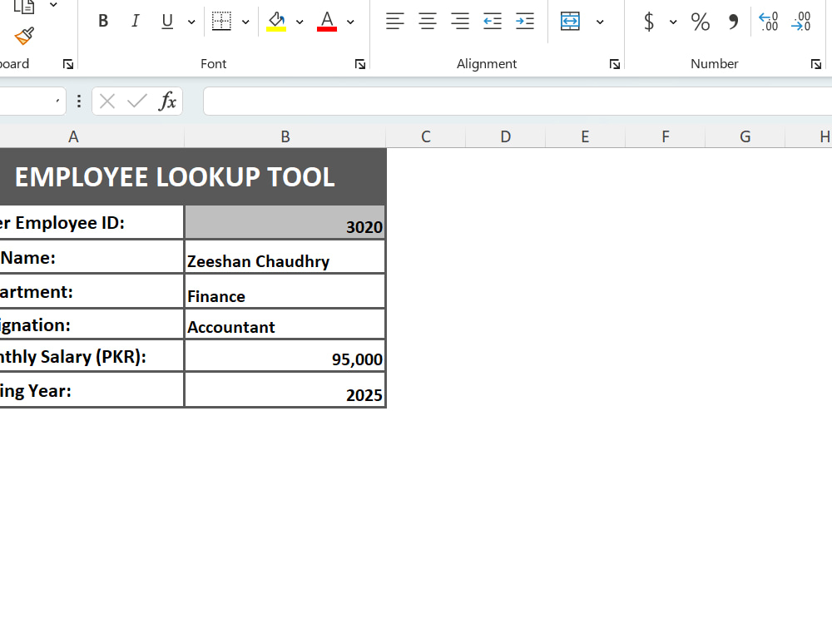
Task: Expand the Font Color dropdown arrow
Action: coord(350,22)
